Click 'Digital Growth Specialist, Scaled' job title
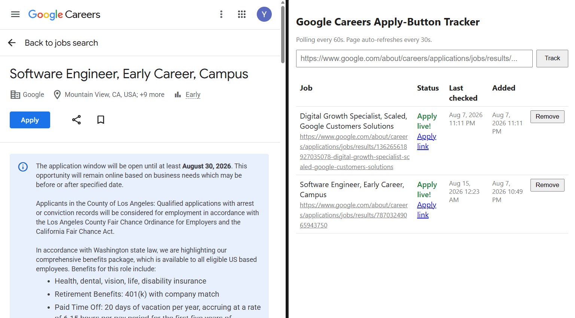575x318 pixels. tap(353, 116)
